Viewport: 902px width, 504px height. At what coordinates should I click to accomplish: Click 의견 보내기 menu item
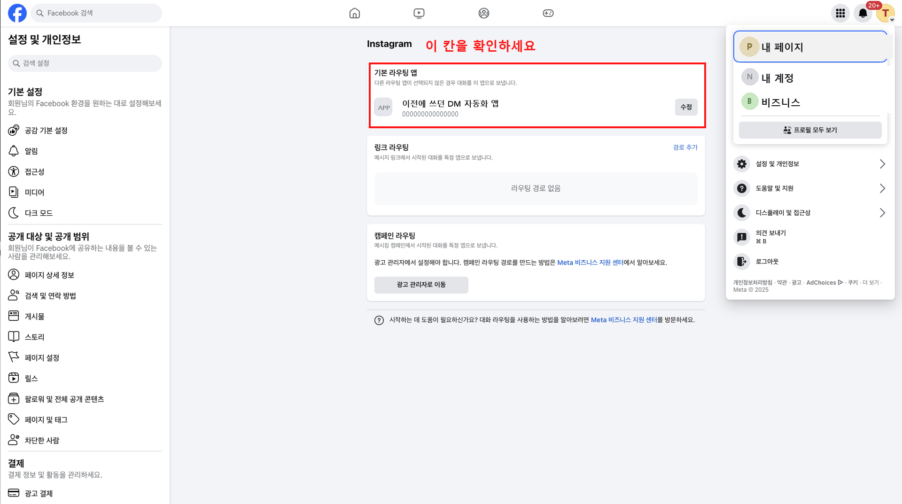tap(810, 237)
